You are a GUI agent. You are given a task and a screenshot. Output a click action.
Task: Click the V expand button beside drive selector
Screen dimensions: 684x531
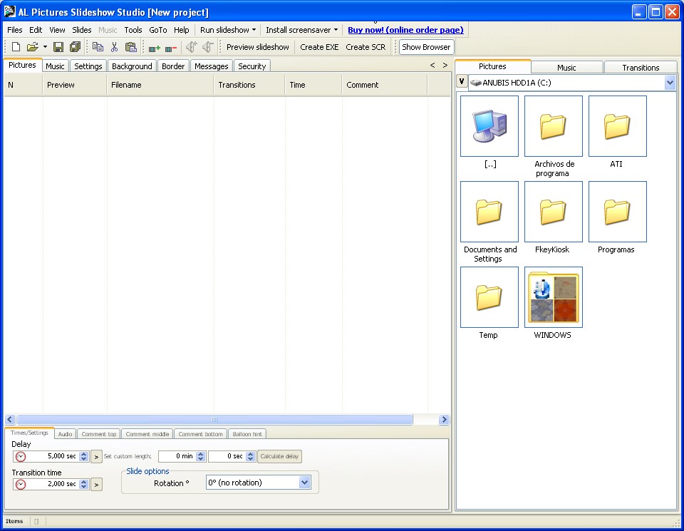coord(462,81)
